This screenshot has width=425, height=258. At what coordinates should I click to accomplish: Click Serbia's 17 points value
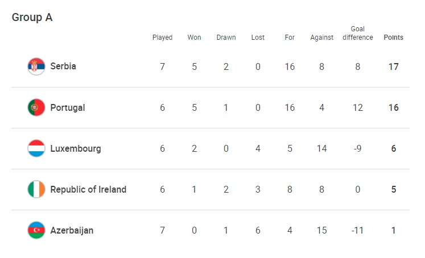[393, 66]
